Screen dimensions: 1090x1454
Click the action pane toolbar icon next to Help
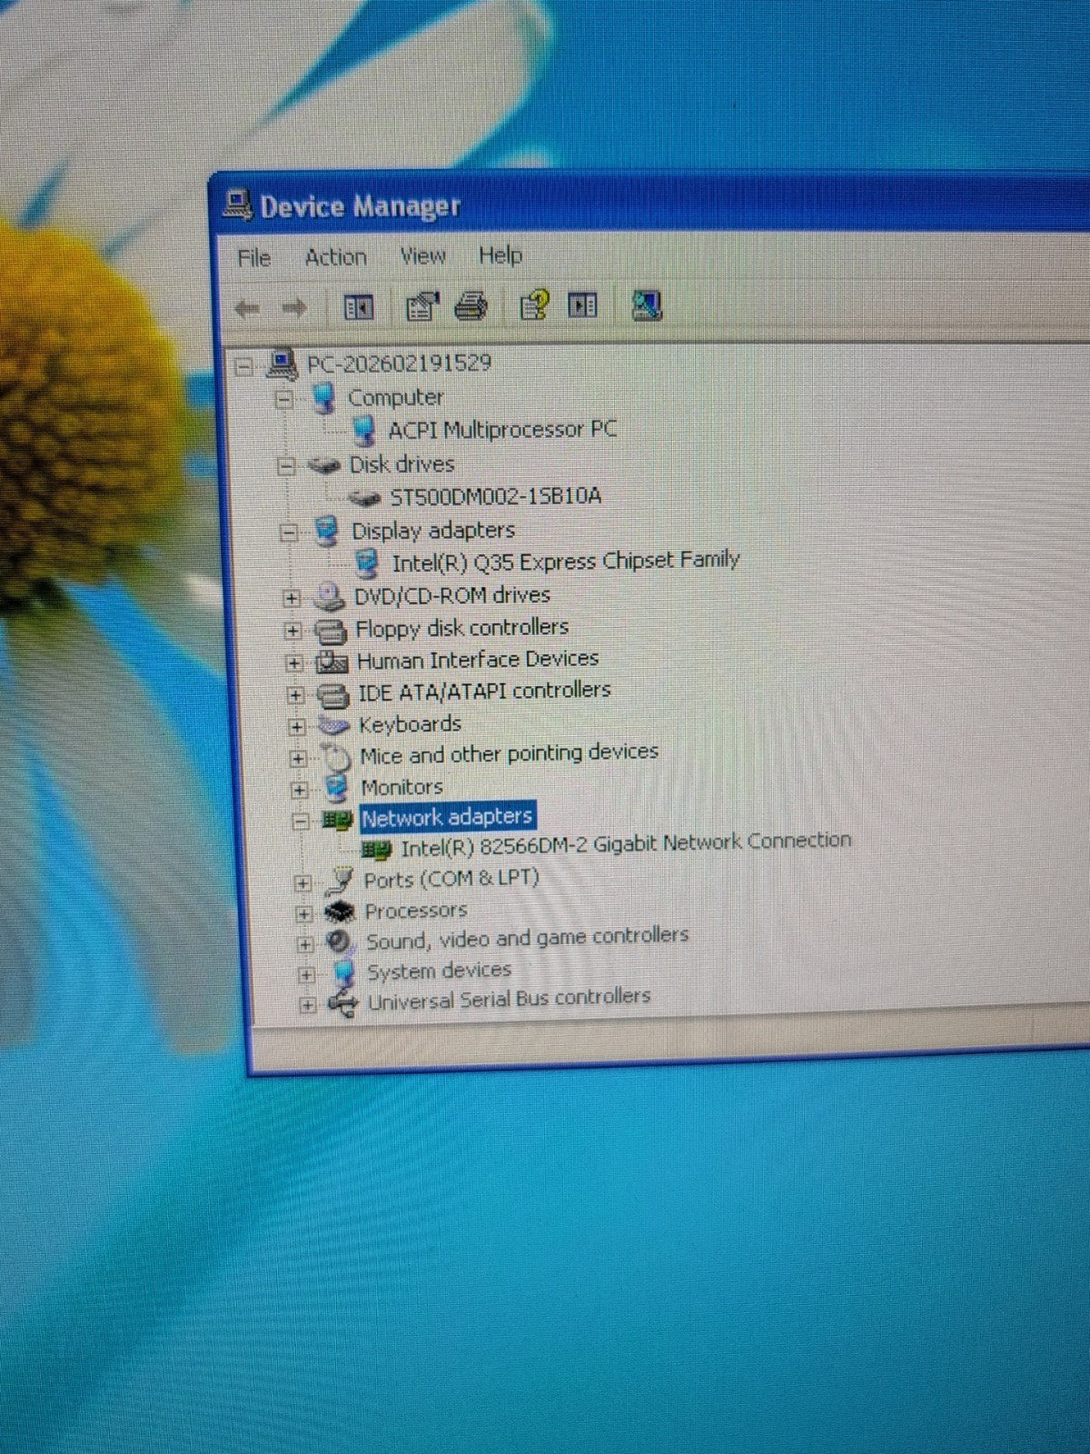click(x=582, y=304)
